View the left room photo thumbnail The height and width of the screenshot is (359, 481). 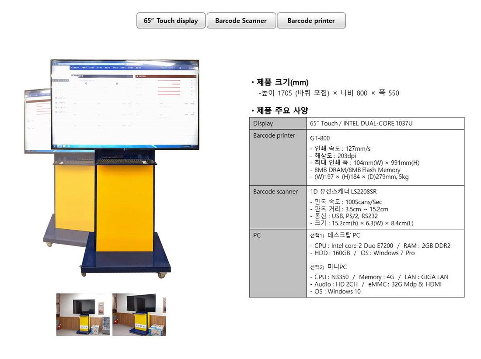coord(83,314)
